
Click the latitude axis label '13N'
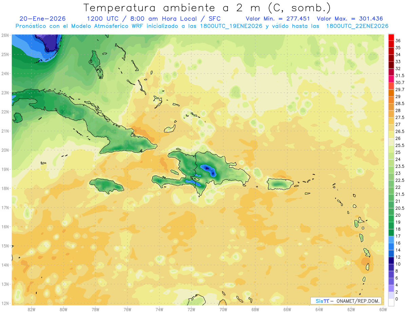(5, 284)
